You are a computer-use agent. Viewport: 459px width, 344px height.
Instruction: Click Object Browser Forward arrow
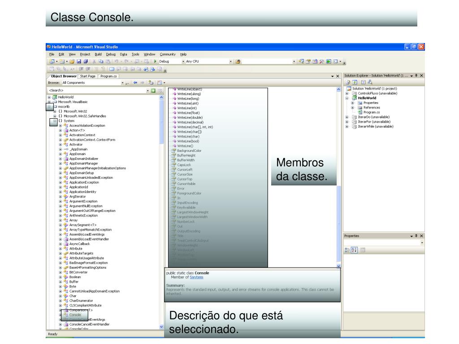click(x=142, y=82)
